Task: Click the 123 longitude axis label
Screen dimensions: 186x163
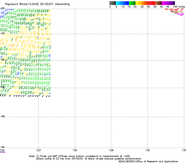Action: [x=38, y=150]
